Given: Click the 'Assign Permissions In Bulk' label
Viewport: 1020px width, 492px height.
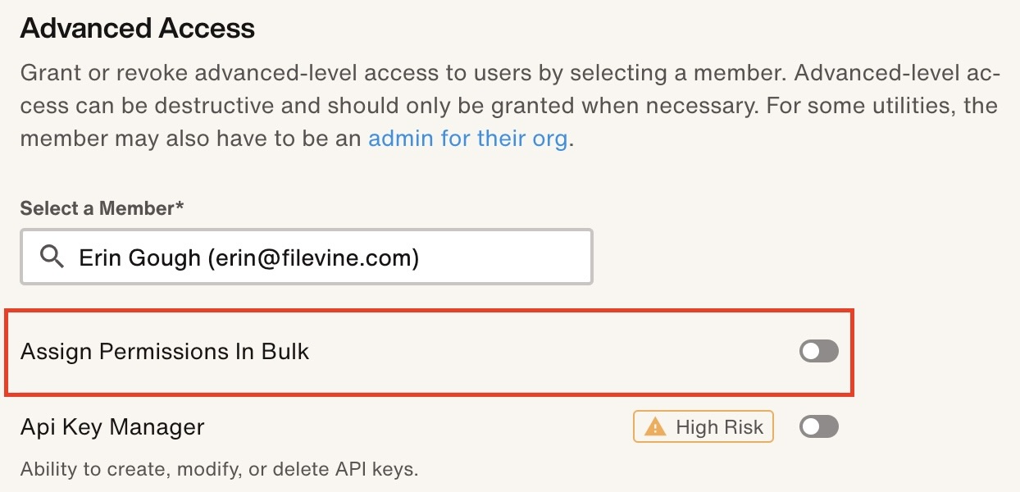Looking at the screenshot, I should click(x=165, y=352).
